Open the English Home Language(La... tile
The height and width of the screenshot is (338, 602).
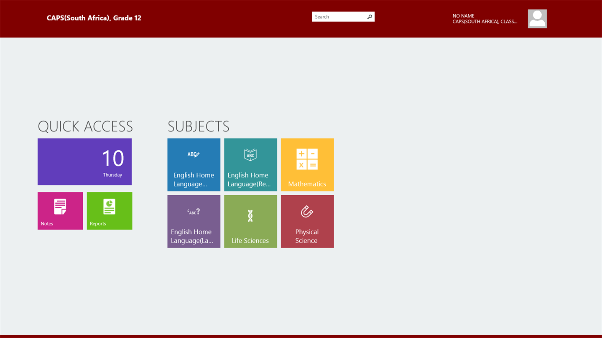194,222
